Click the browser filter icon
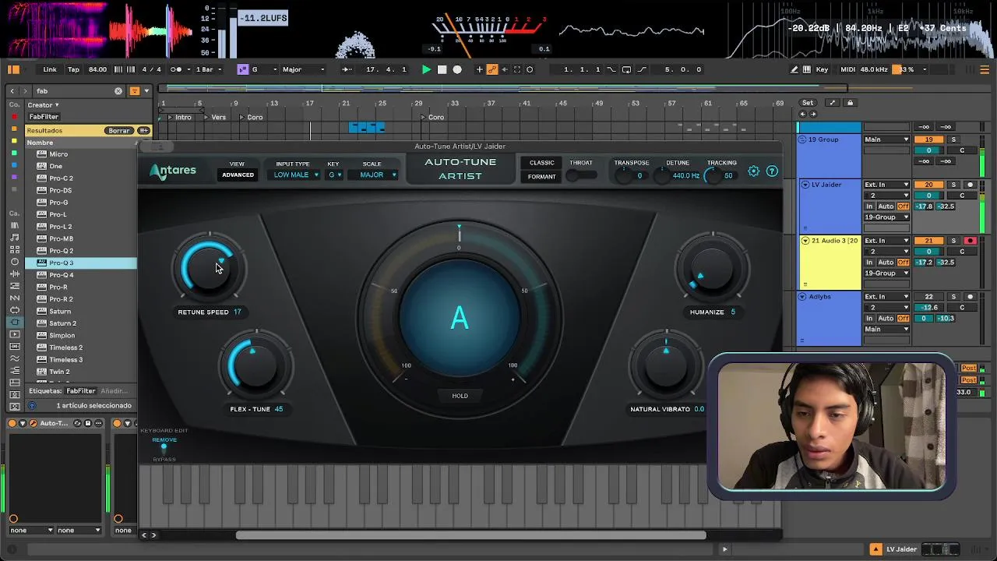 (x=135, y=91)
